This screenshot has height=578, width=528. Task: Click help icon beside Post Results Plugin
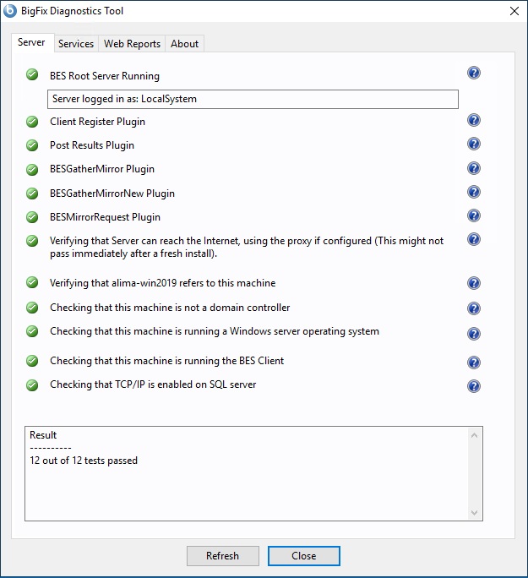click(x=474, y=144)
